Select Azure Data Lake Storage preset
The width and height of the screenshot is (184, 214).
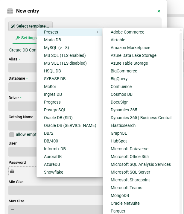coord(142,55)
